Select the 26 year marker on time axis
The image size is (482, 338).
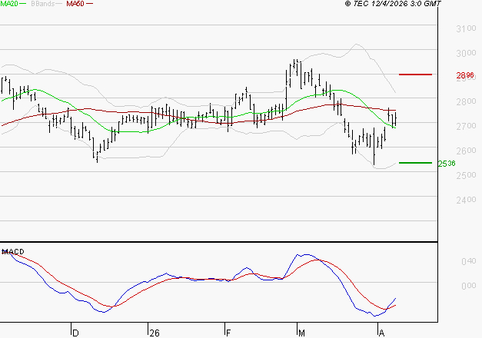tap(155, 333)
